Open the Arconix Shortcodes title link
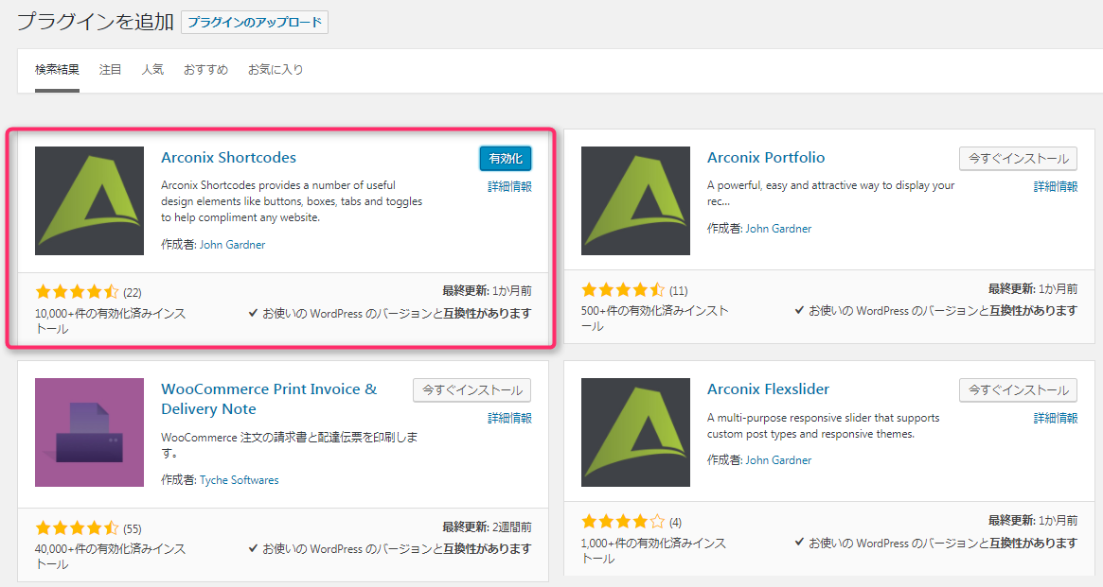1103x587 pixels. coord(228,158)
